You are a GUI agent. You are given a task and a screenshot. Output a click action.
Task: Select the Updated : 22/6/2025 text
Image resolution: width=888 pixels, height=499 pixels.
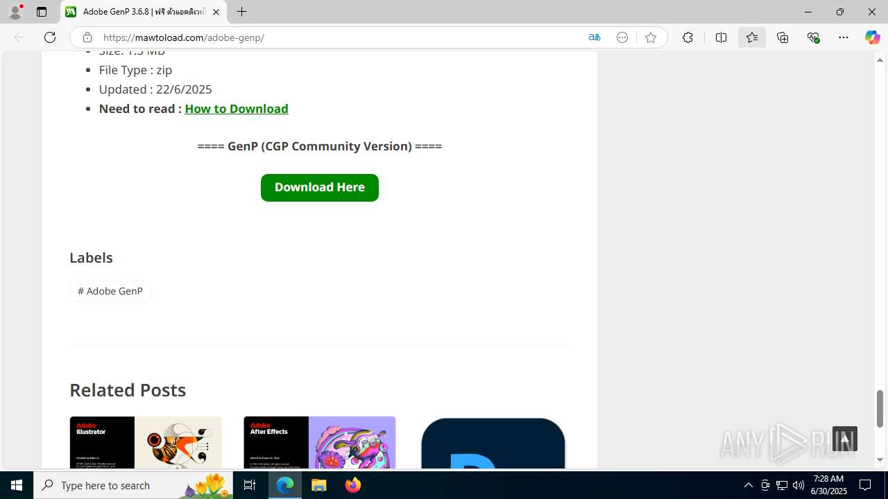click(155, 89)
